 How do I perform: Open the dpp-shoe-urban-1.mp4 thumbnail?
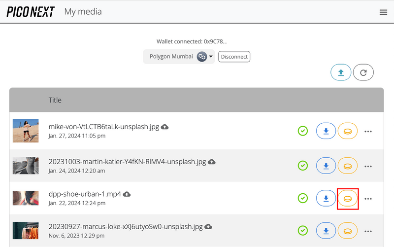tap(26, 198)
